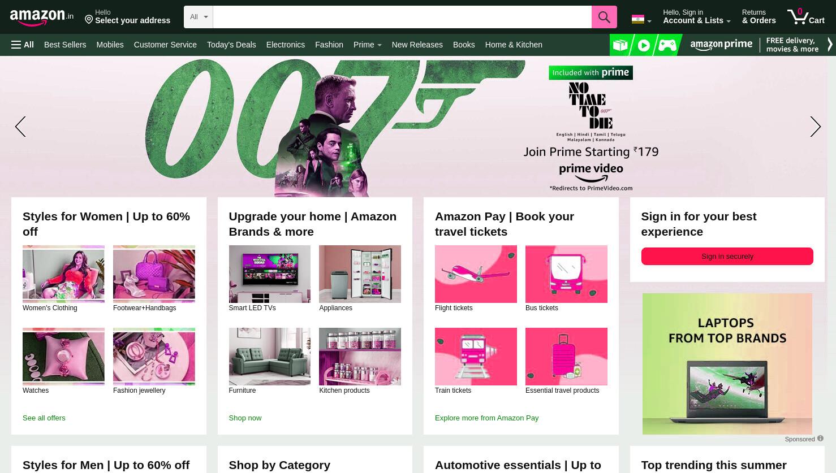Image resolution: width=836 pixels, height=473 pixels.
Task: Expand the Prime navigation dropdown
Action: coord(367,45)
